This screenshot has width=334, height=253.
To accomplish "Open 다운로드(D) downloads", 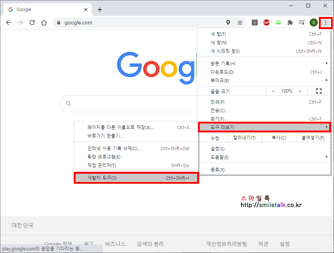I will click(x=264, y=72).
